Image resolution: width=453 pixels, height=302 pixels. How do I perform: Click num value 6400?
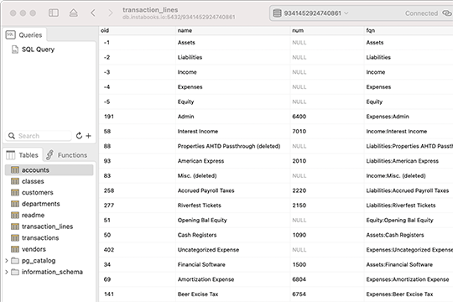tap(299, 117)
